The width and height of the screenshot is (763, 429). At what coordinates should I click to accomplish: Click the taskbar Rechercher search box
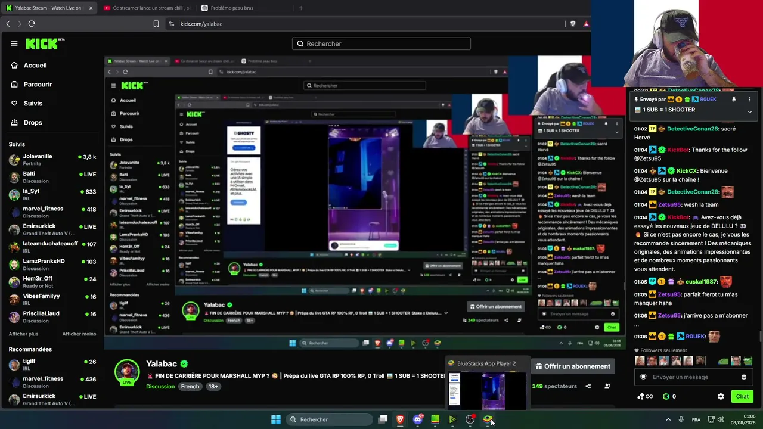coord(329,419)
